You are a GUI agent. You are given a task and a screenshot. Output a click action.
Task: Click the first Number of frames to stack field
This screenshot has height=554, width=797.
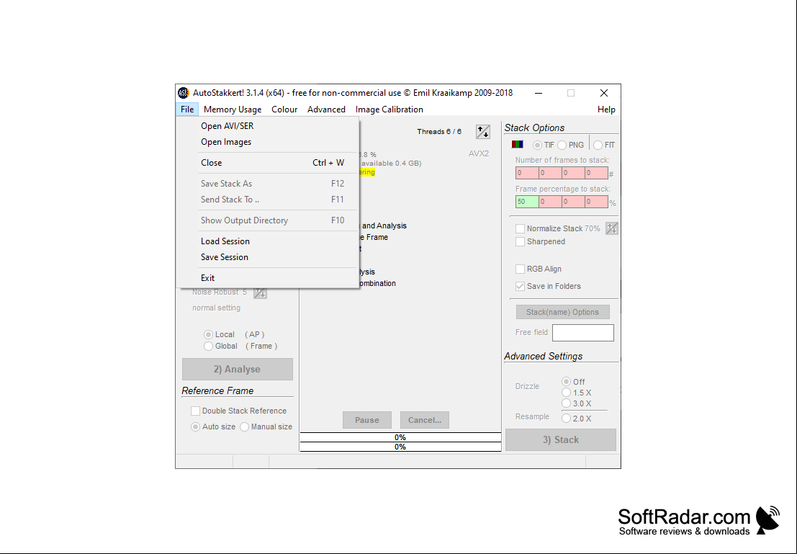pos(527,173)
